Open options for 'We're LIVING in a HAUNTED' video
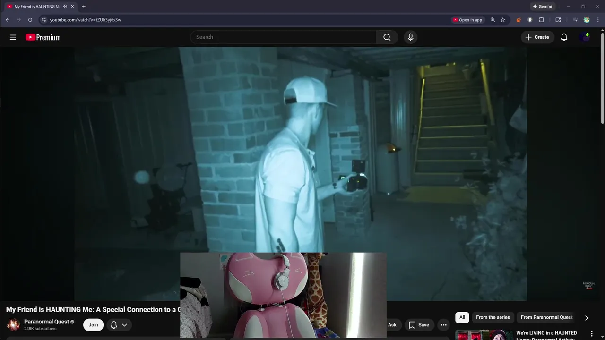 coord(591,334)
